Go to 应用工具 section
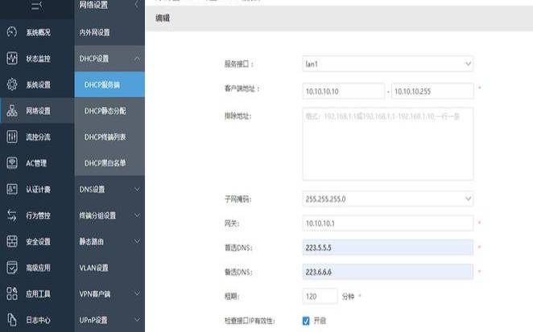The image size is (533, 332). (x=37, y=293)
